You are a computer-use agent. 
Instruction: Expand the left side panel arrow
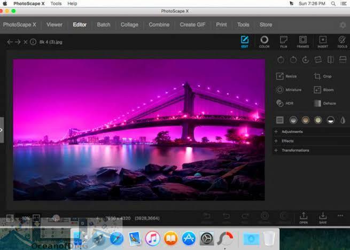pyautogui.click(x=2, y=130)
